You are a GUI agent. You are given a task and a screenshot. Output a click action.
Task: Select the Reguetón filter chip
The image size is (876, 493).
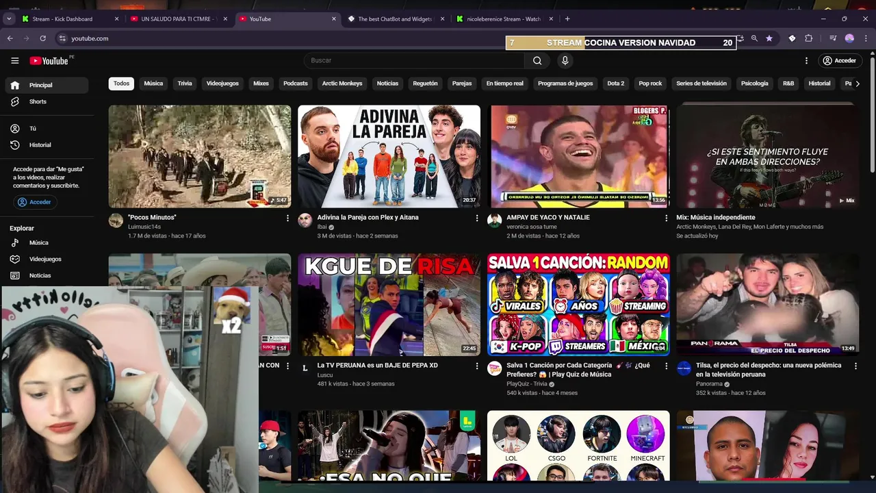(x=425, y=84)
